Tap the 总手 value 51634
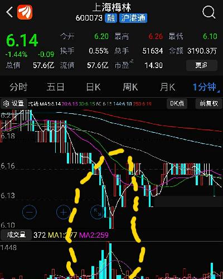Screen dimensions: 223x279 click(153, 51)
